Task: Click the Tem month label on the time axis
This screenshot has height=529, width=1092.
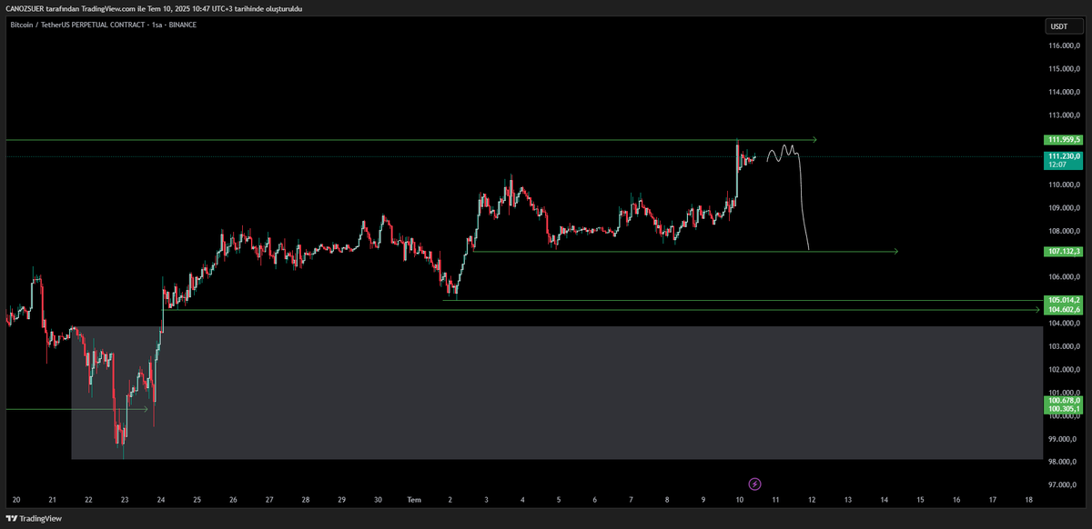Action: pyautogui.click(x=413, y=499)
